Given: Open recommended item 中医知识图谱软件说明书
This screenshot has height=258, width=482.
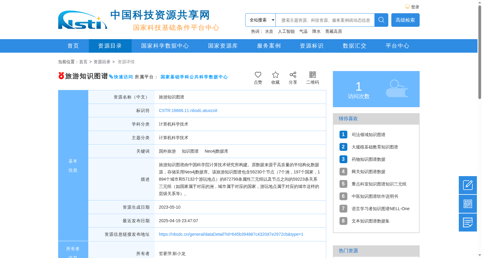Looking at the screenshot, I should click(375, 196).
